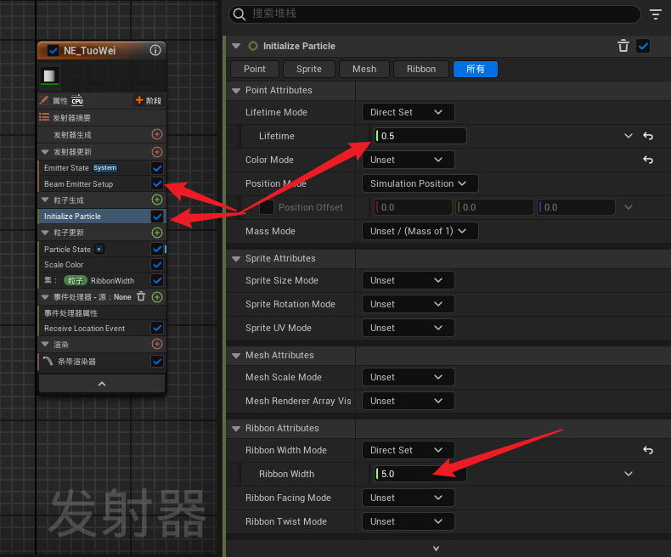This screenshot has height=557, width=671.
Task: Click the search magnifier icon
Action: click(x=240, y=14)
